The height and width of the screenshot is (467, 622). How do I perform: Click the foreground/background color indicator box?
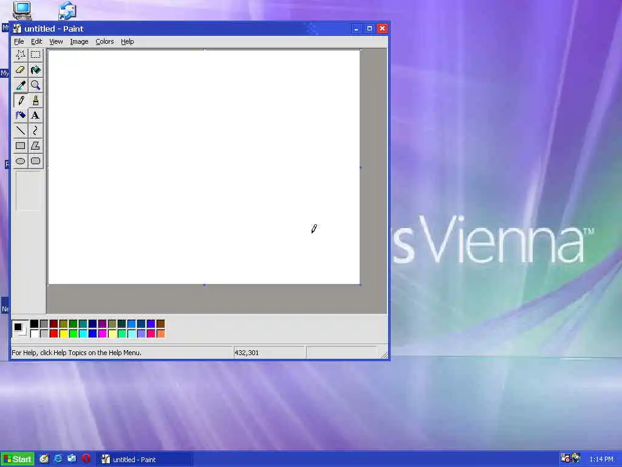click(x=20, y=329)
